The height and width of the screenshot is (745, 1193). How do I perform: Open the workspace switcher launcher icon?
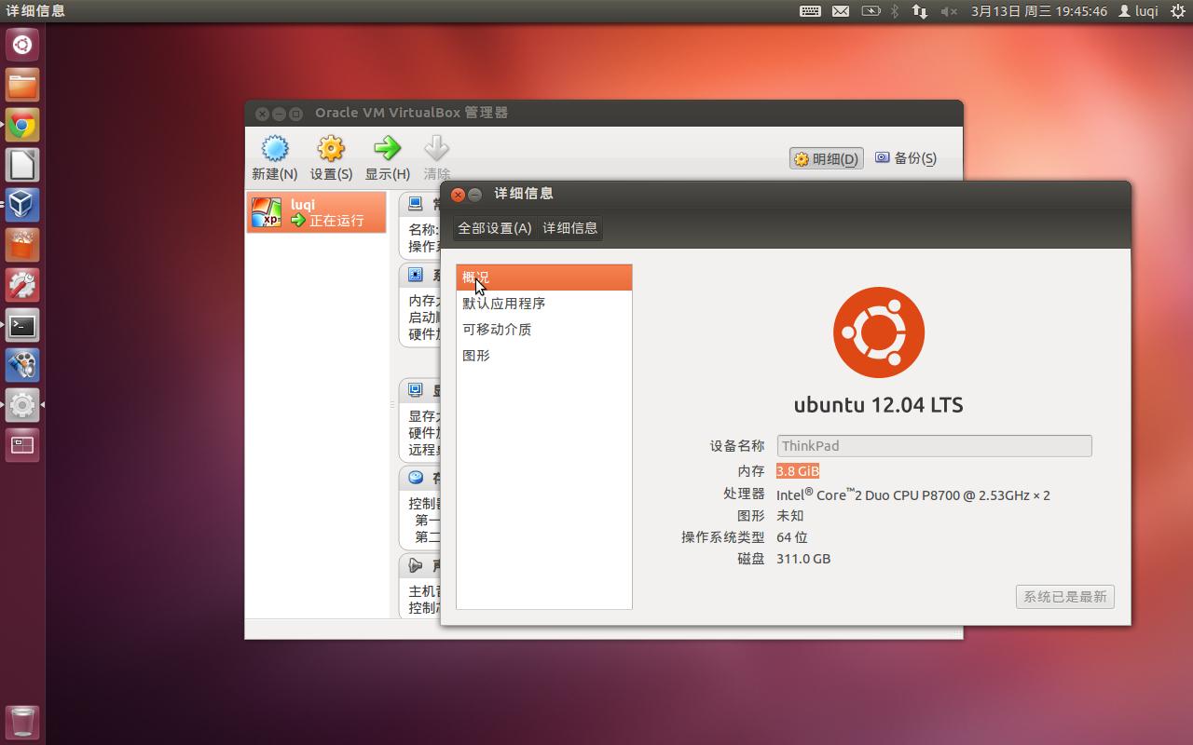click(22, 445)
